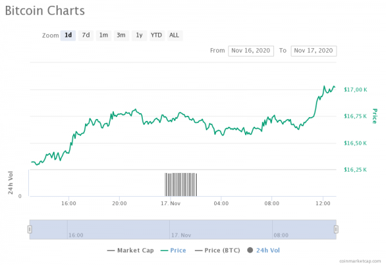The height and width of the screenshot is (265, 386).
Task: Click the 20:00 time axis label
Action: point(120,203)
